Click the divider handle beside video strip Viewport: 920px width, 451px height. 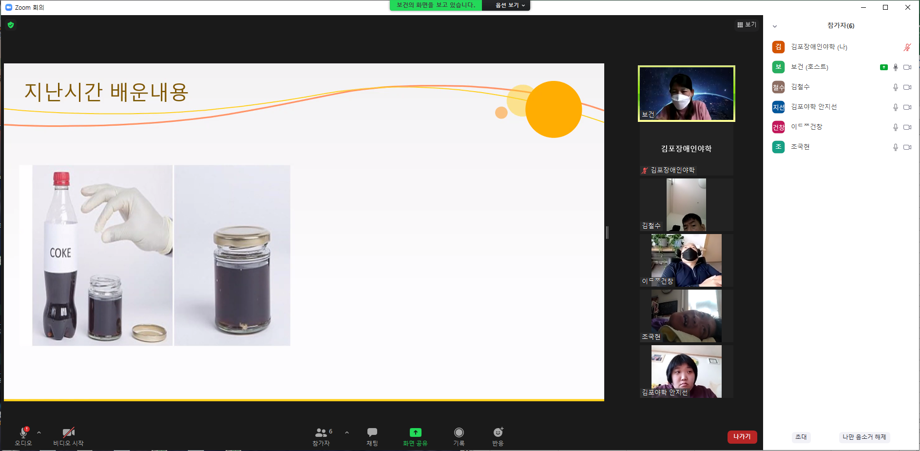[x=607, y=233]
